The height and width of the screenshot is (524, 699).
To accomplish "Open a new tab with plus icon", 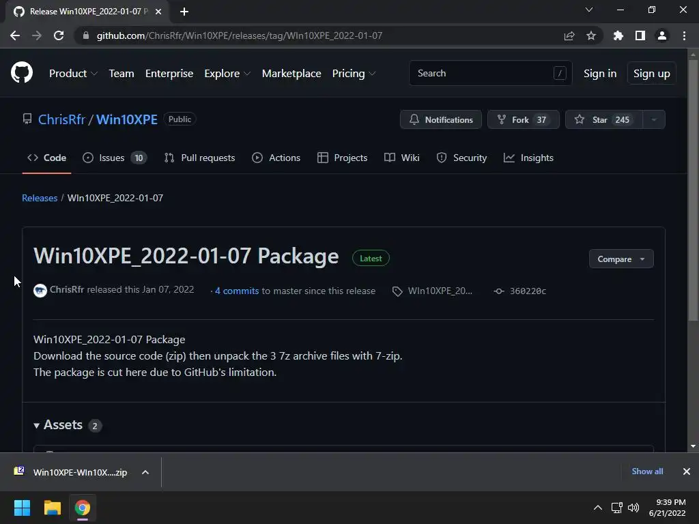I will click(x=184, y=12).
